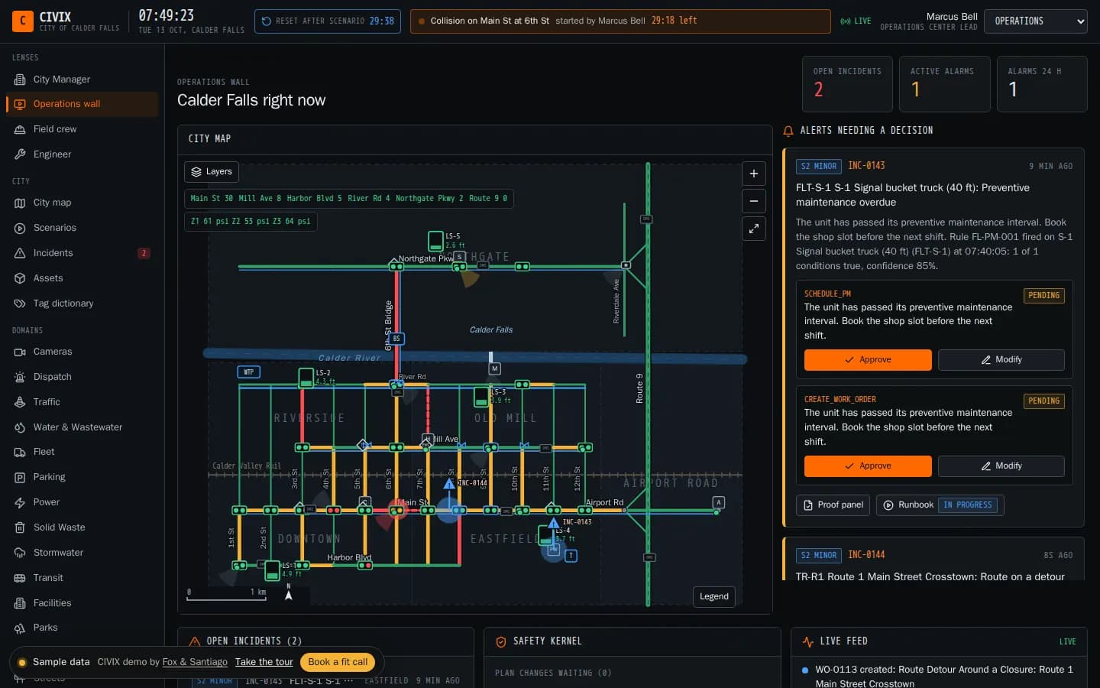1100x688 pixels.
Task: Open Water & Wastewater icon
Action: (20, 427)
